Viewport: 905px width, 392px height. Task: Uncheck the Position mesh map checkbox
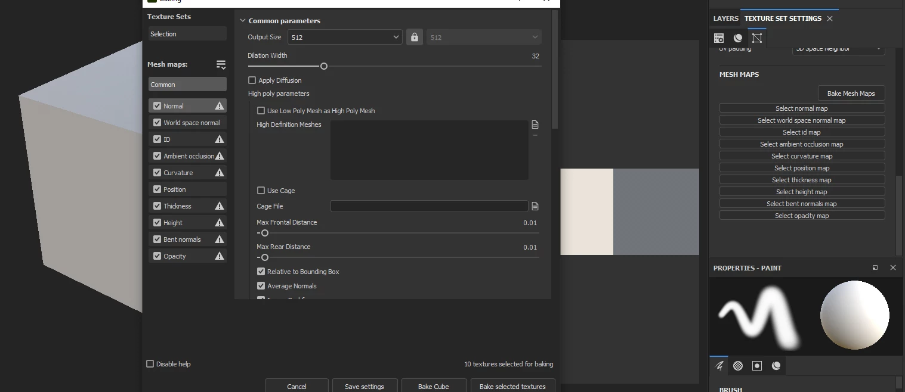pos(157,189)
